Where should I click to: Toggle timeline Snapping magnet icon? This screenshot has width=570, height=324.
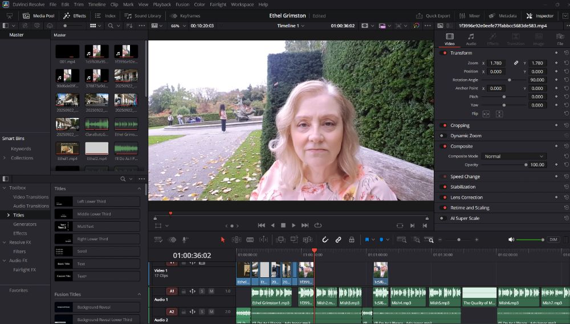pos(325,240)
